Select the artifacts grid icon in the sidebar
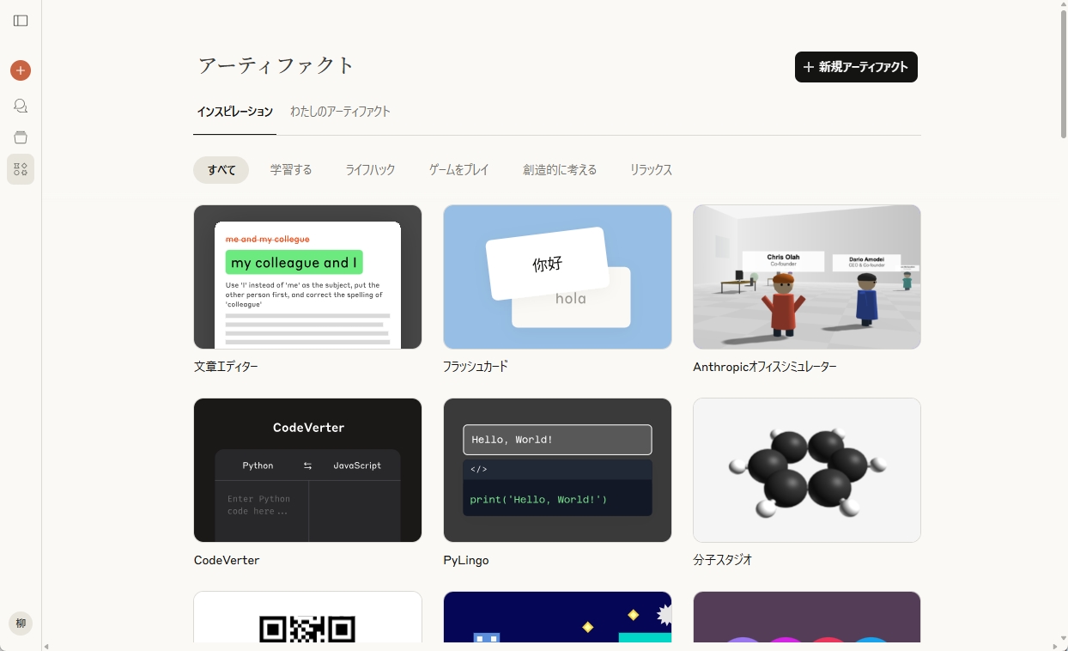This screenshot has width=1068, height=651. point(21,169)
